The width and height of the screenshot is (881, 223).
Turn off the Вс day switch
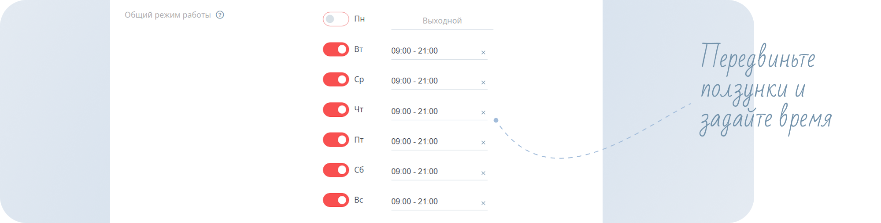click(336, 200)
